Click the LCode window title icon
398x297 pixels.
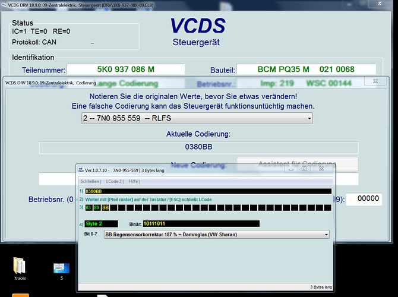[x=81, y=170]
